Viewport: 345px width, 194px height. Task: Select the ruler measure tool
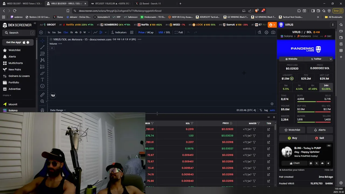pos(42,95)
